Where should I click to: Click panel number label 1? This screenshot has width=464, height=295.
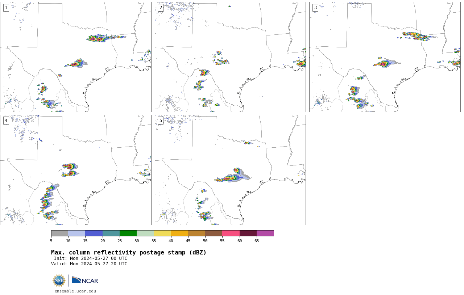pos(6,8)
